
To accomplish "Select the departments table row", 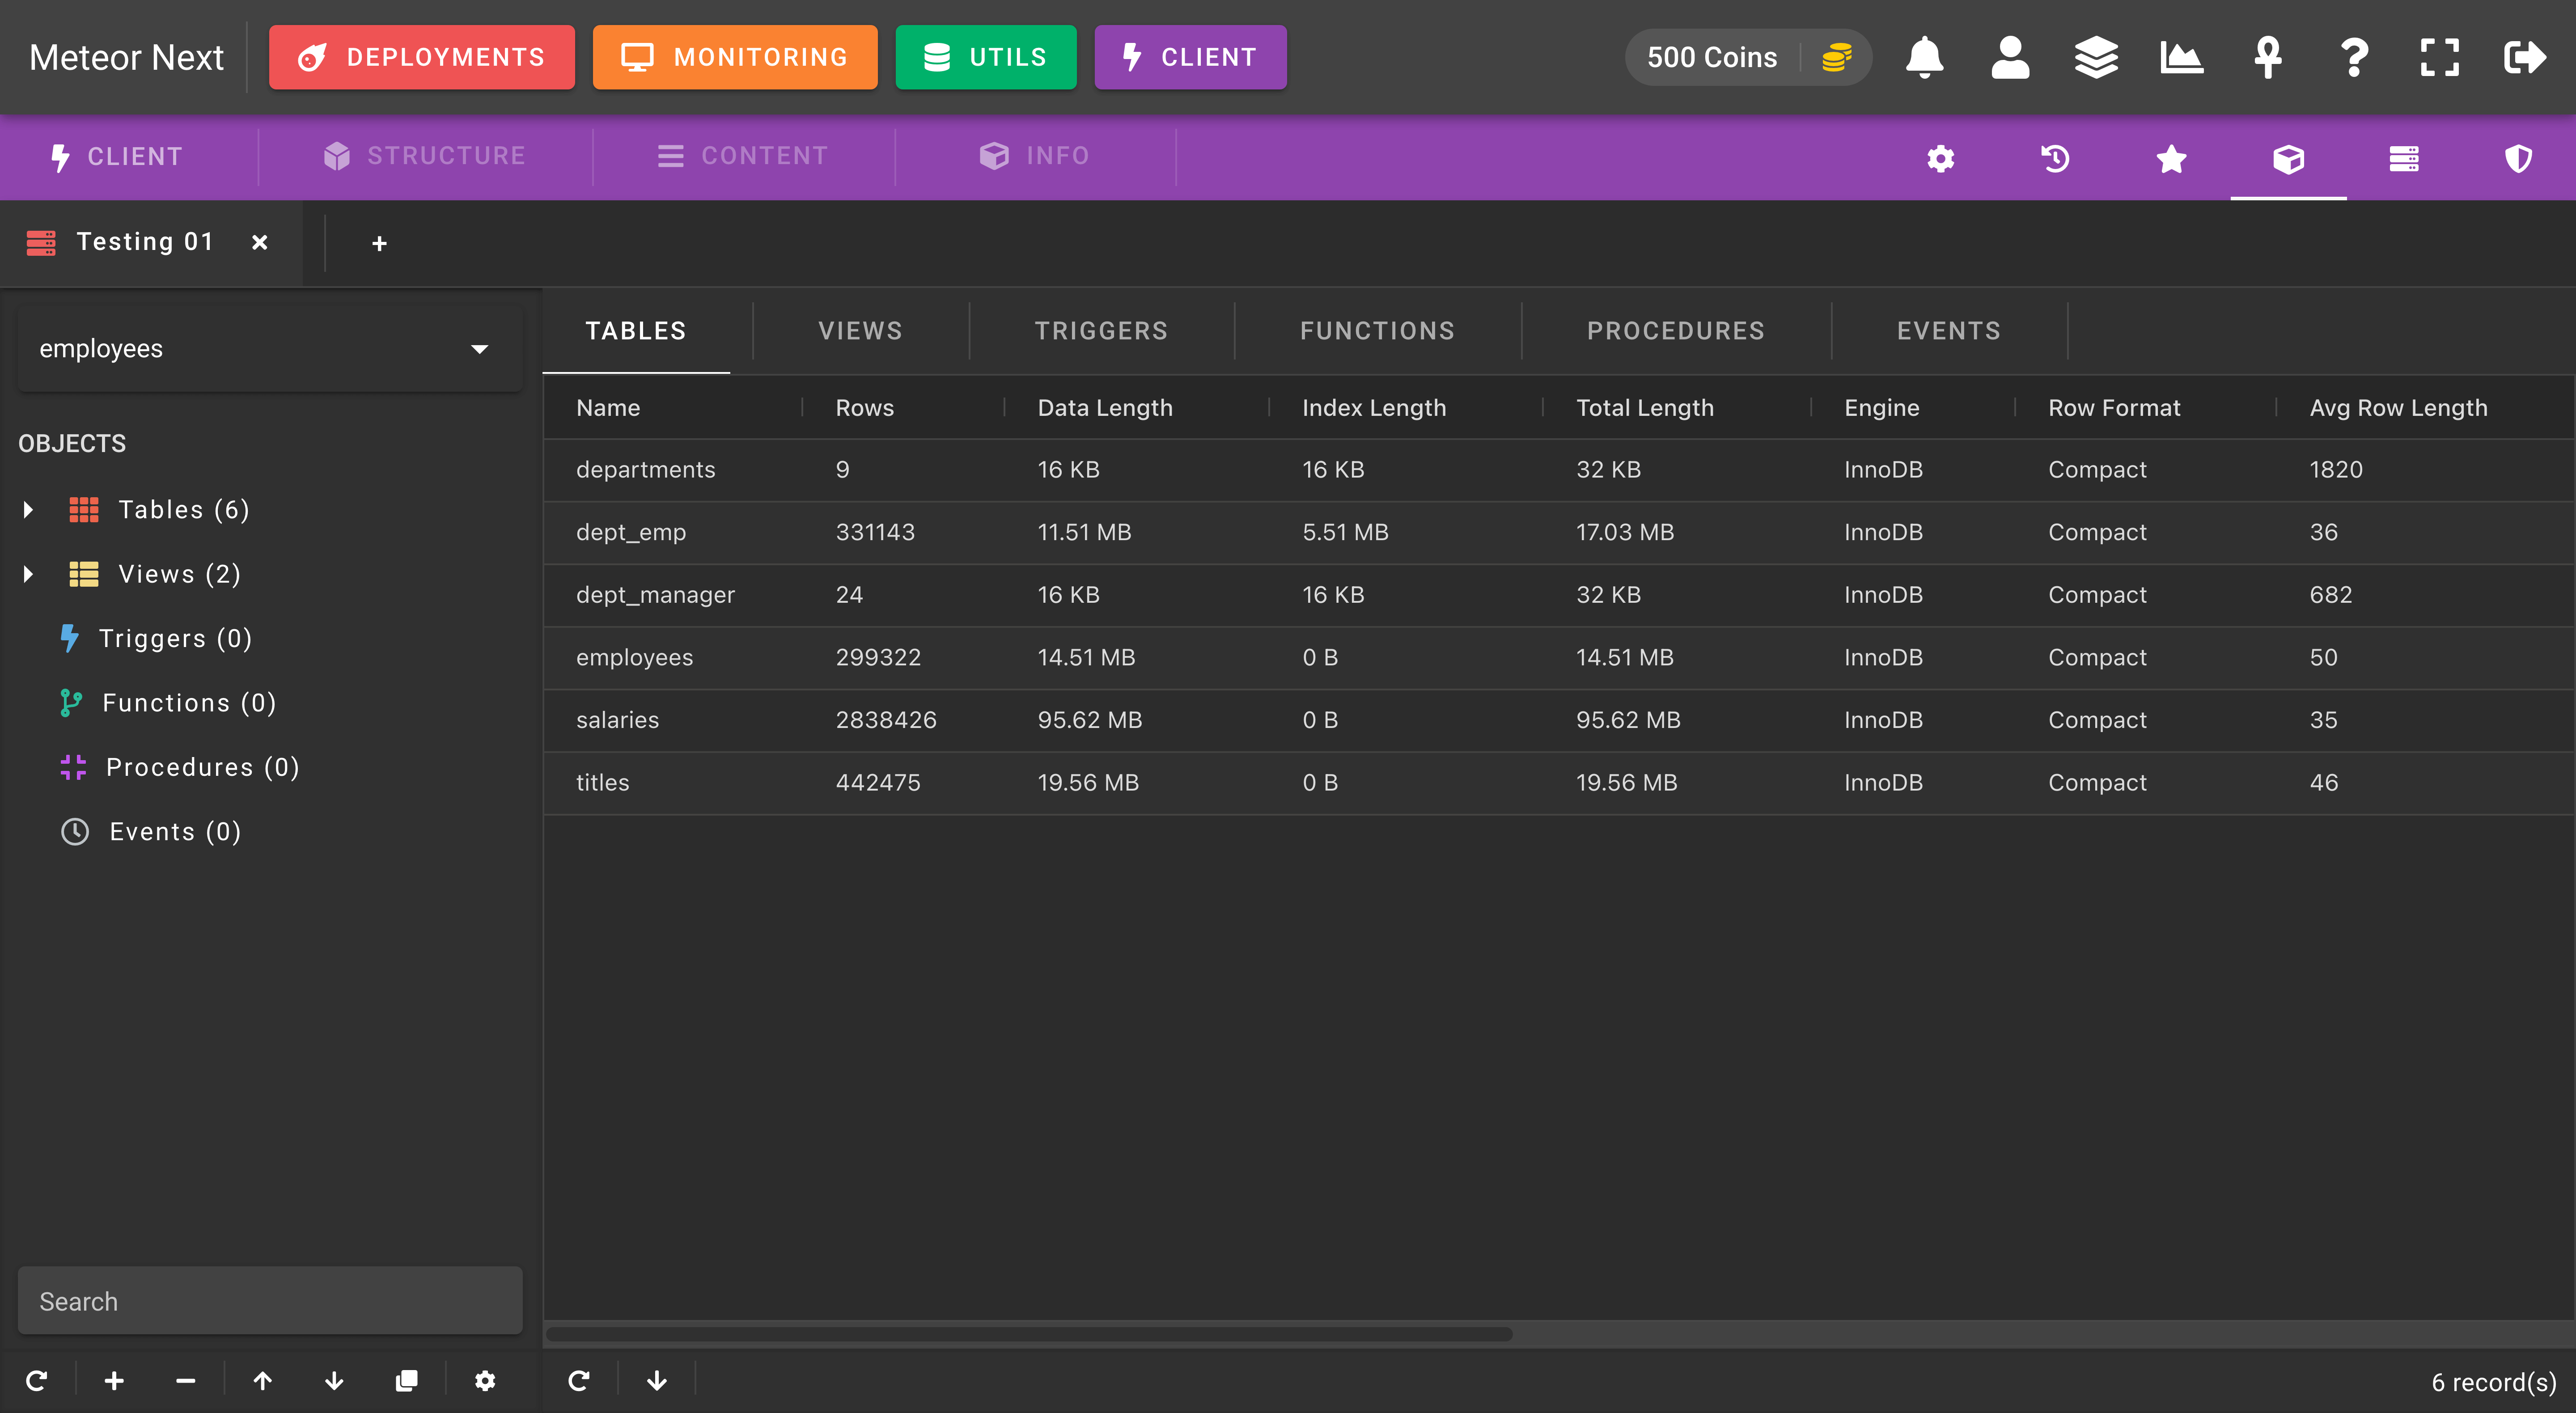I will pyautogui.click(x=1558, y=470).
